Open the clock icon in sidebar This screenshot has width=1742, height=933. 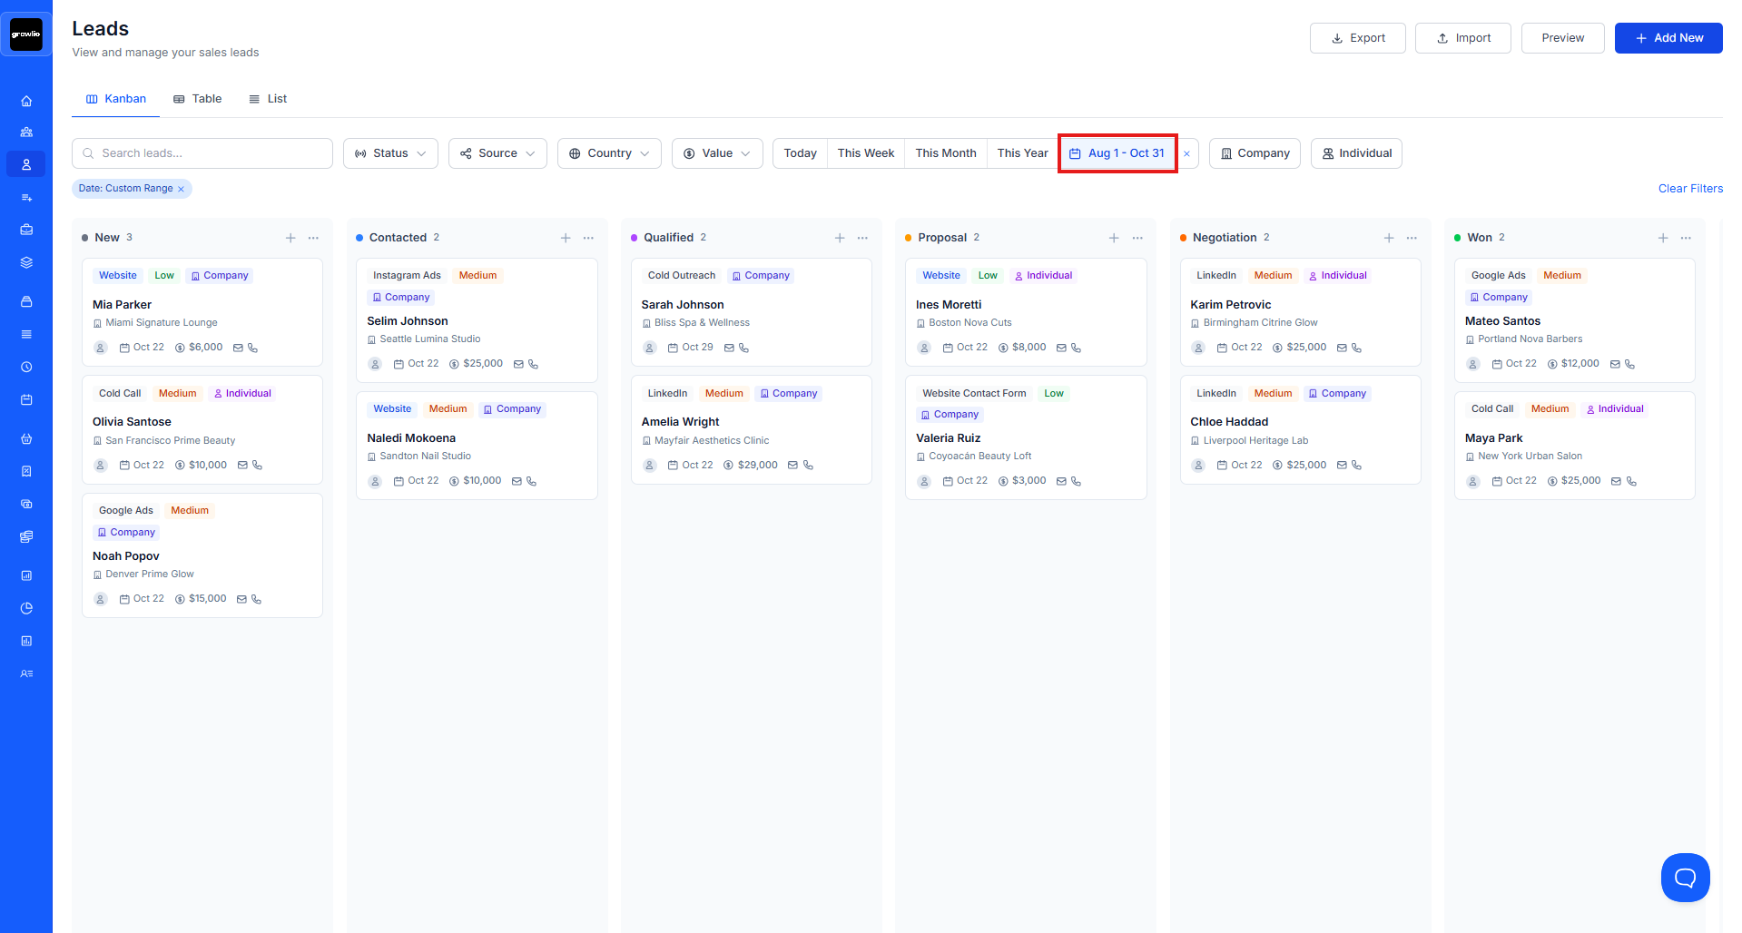click(x=26, y=368)
